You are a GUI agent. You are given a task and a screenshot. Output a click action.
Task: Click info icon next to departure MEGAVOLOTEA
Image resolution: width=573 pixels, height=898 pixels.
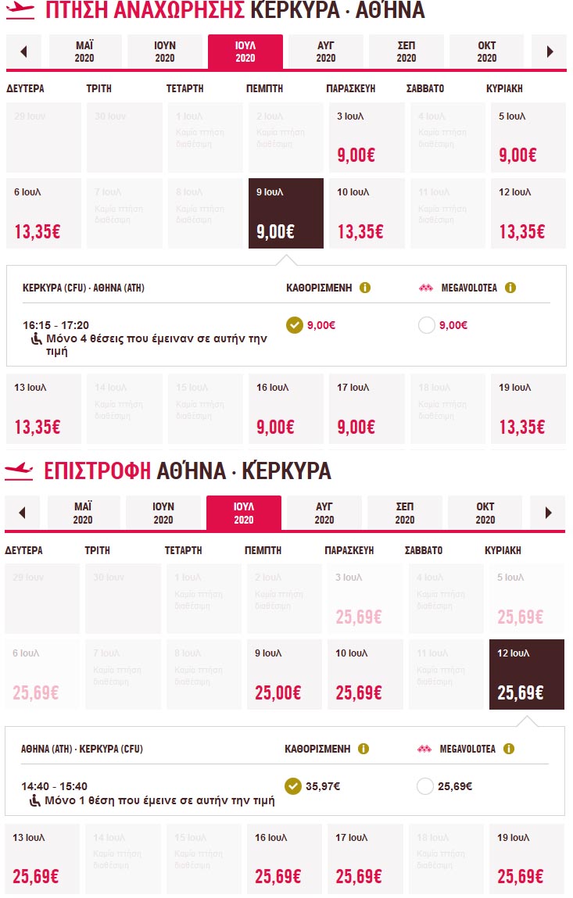(x=510, y=288)
